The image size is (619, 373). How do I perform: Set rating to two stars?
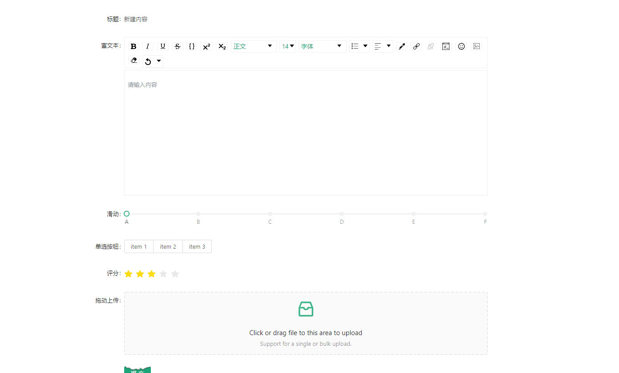coord(140,274)
